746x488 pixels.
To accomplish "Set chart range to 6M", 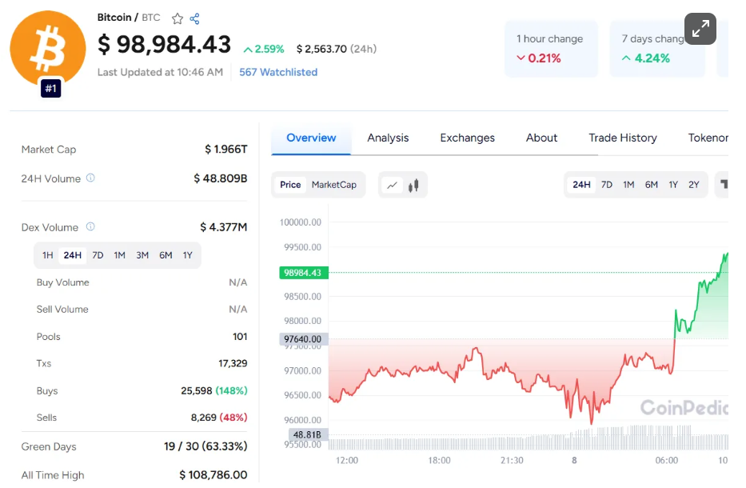I will pos(652,185).
